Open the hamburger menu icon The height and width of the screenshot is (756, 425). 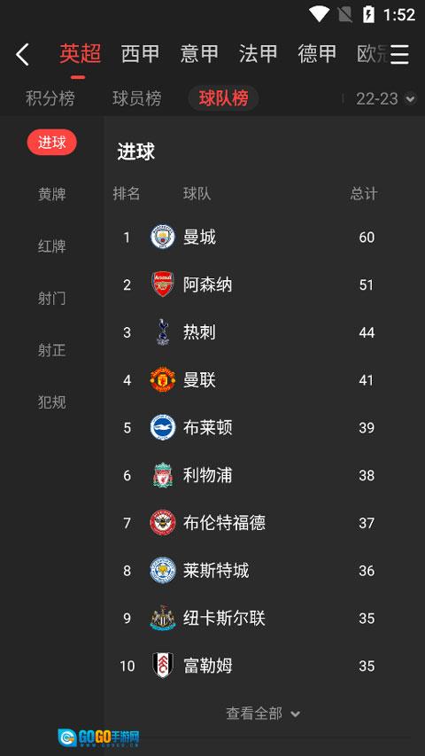pos(399,54)
